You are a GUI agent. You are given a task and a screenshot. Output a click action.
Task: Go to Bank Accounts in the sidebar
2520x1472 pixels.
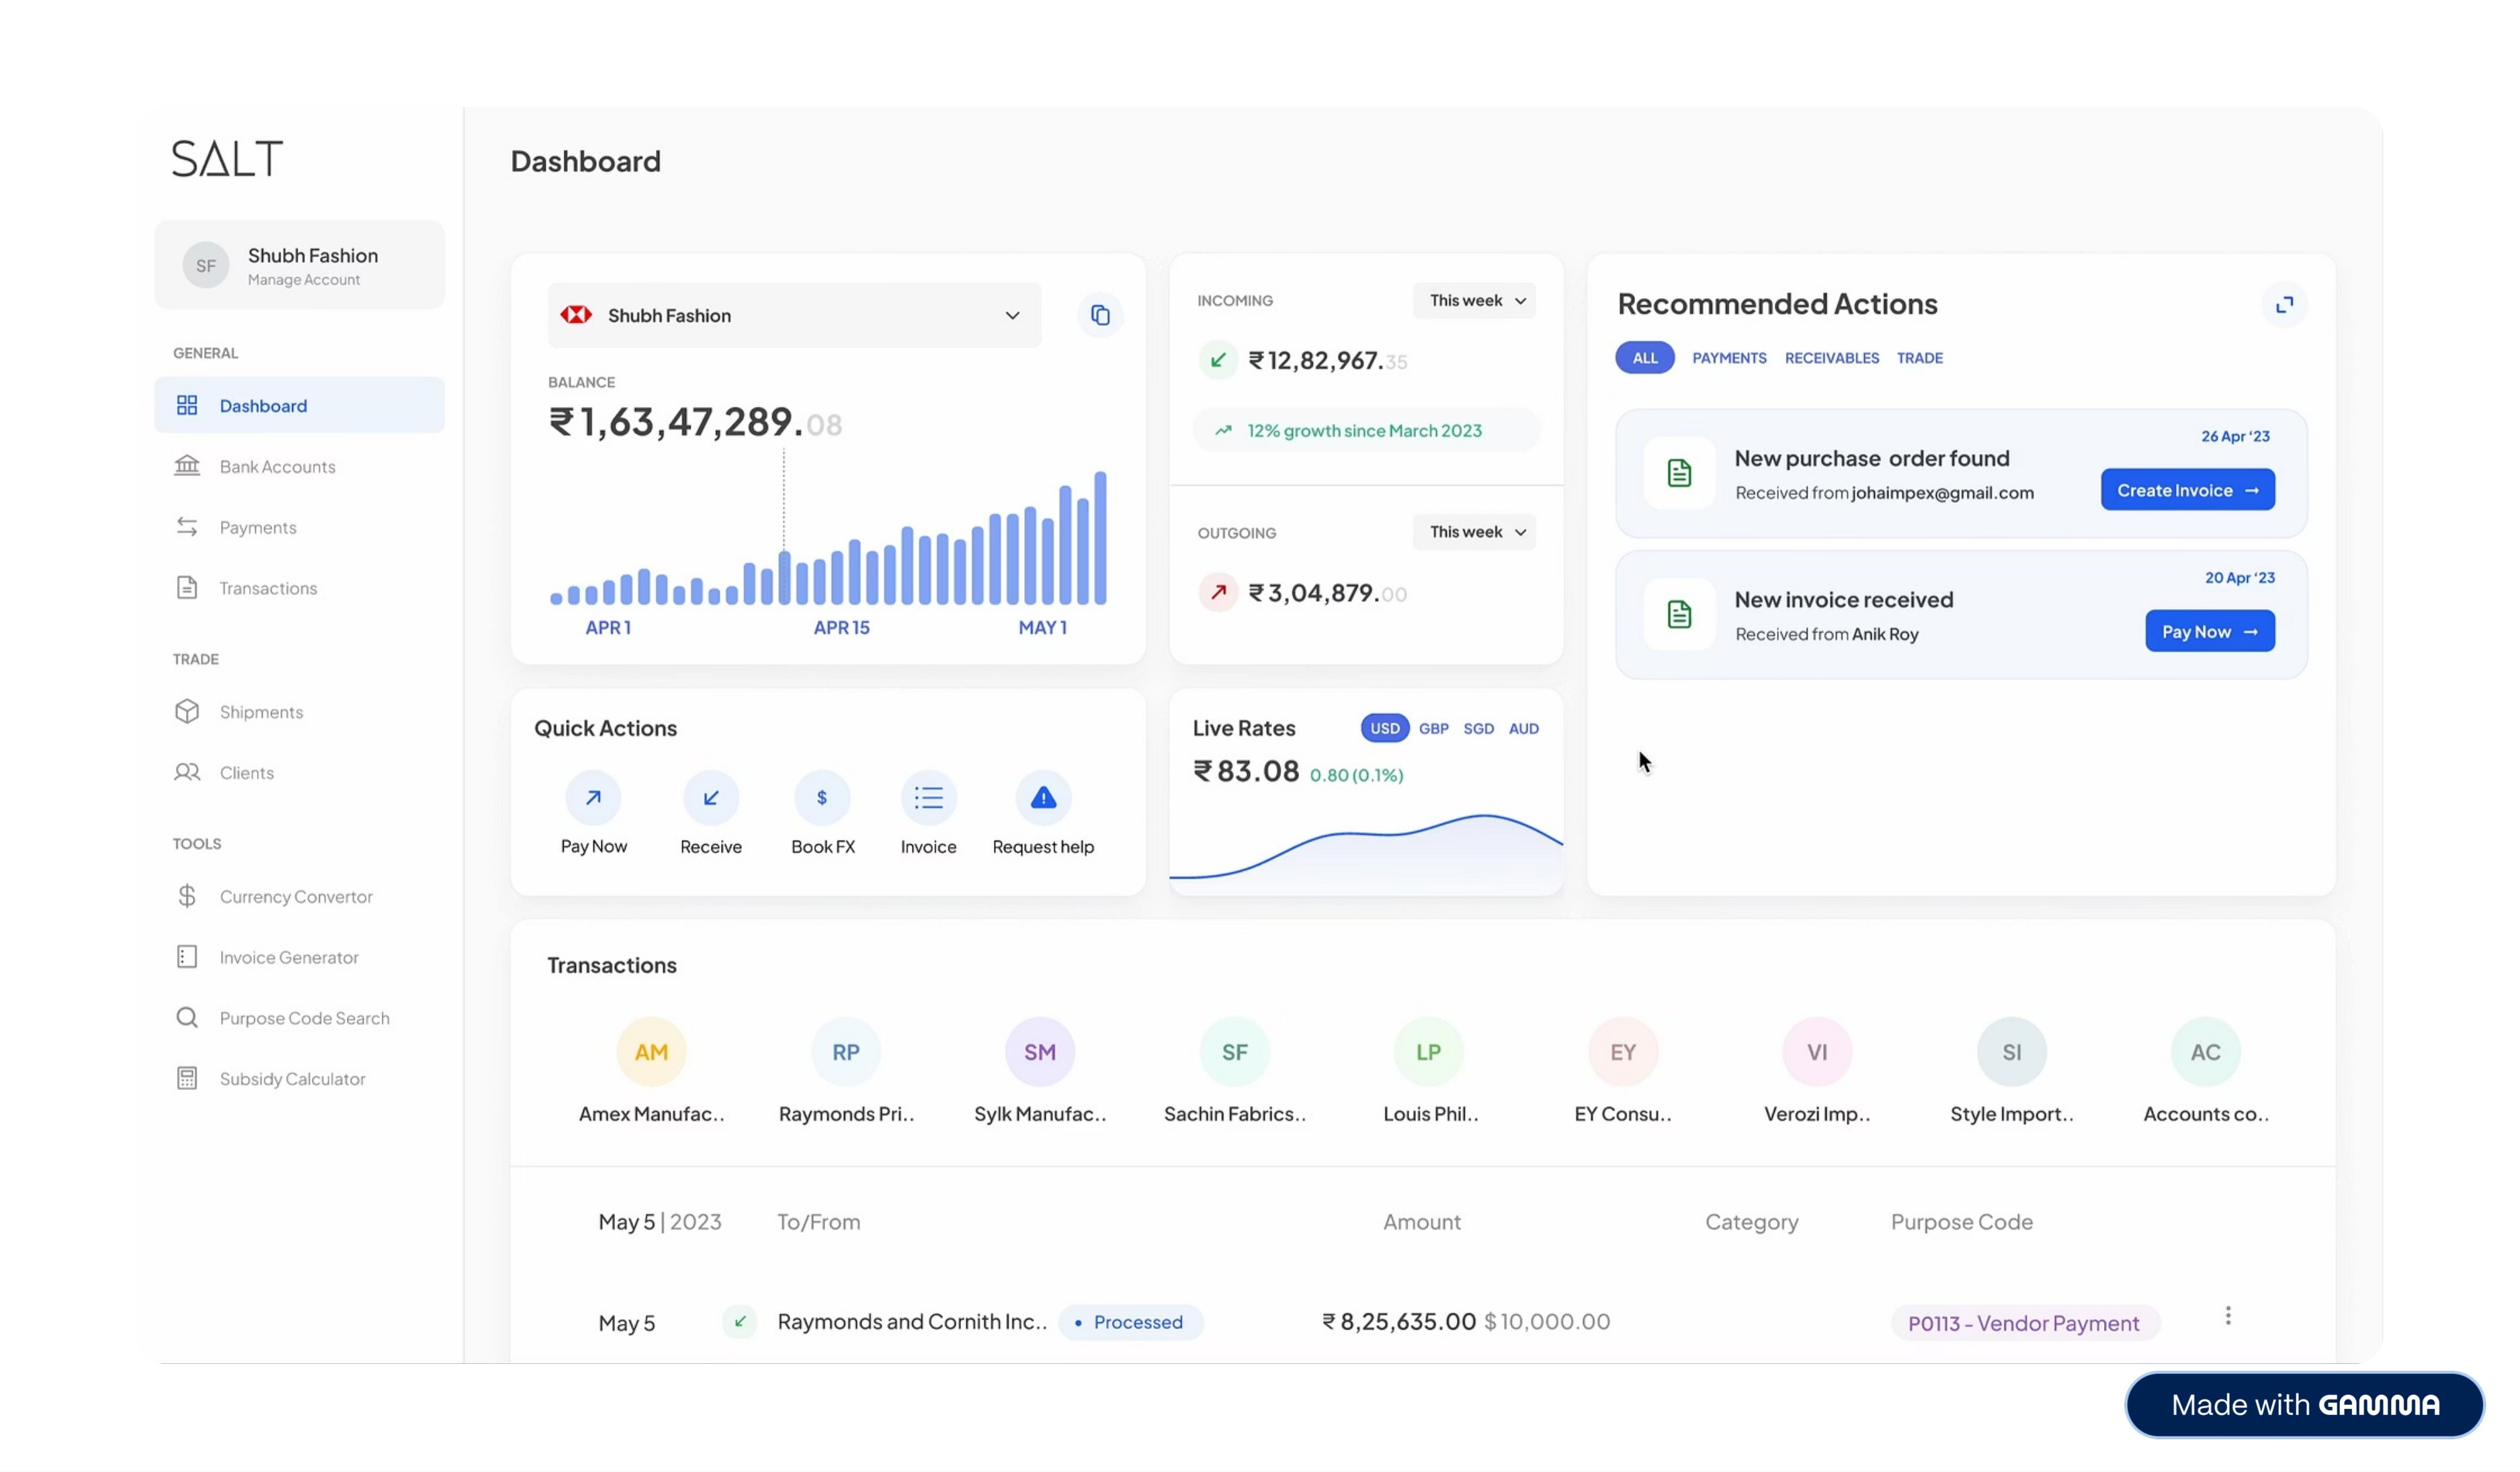point(277,467)
